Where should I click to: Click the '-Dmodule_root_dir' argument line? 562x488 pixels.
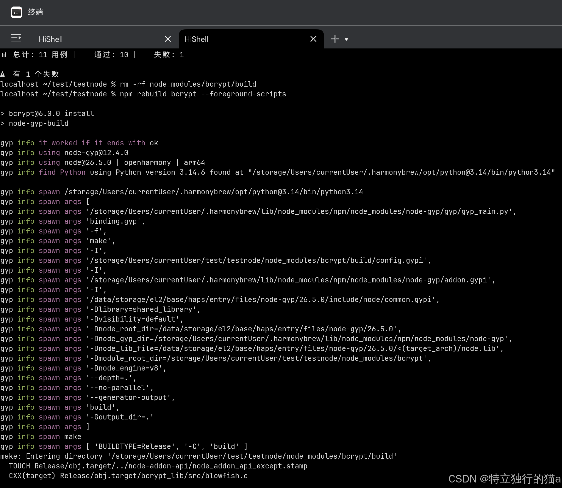(x=216, y=359)
